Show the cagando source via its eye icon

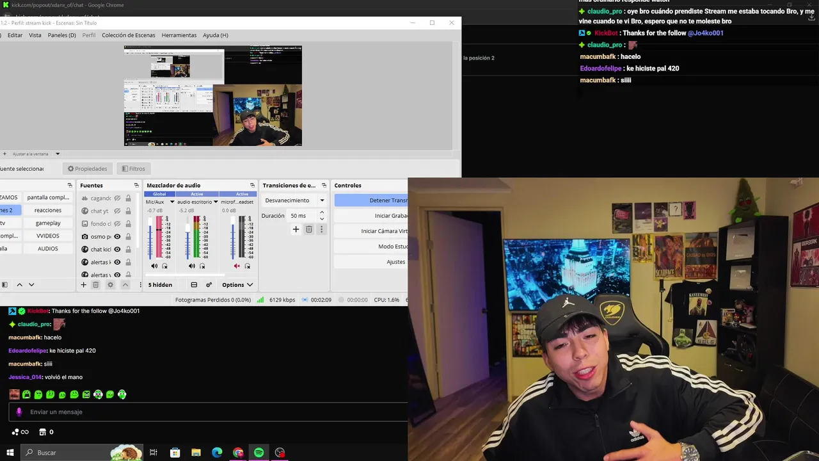coord(117,198)
